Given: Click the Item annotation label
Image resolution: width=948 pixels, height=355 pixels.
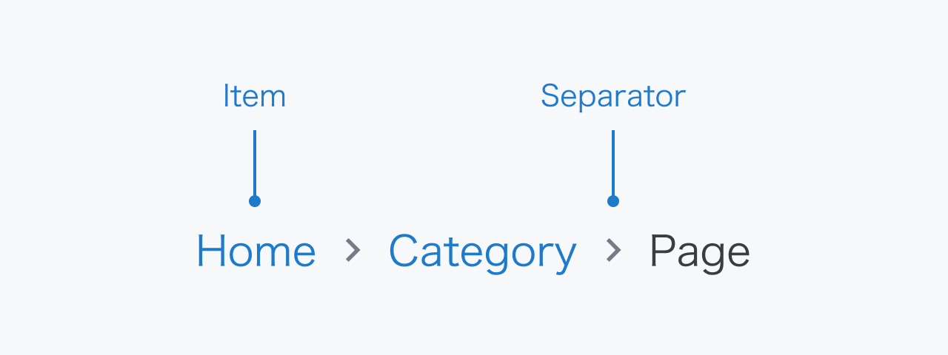Looking at the screenshot, I should click(254, 97).
